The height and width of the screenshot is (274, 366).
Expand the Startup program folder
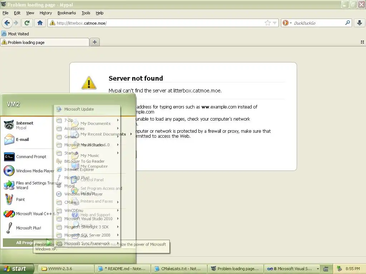[x=87, y=153]
